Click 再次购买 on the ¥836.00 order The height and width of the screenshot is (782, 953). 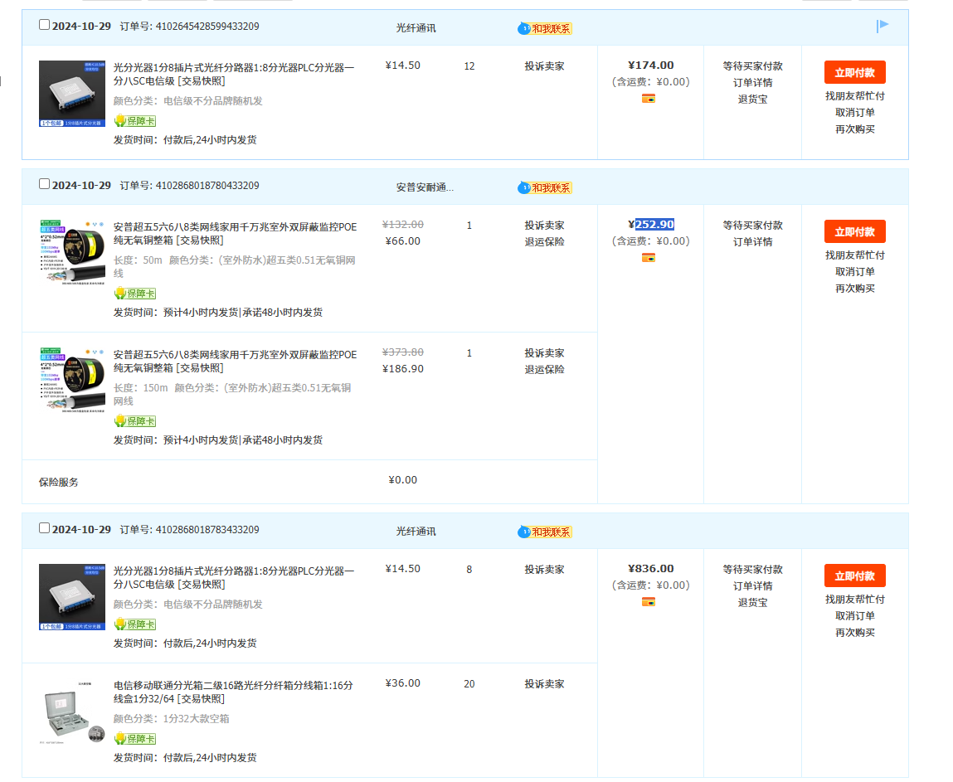pyautogui.click(x=854, y=633)
